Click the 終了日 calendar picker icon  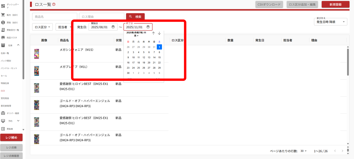tap(148, 27)
